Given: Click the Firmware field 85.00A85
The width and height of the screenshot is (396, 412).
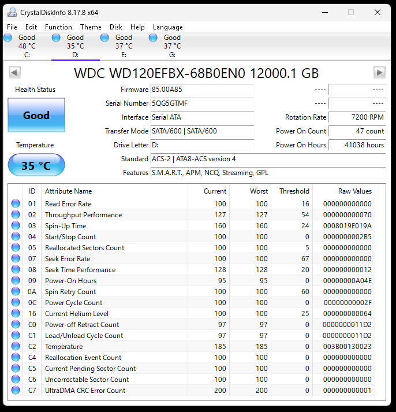Looking at the screenshot, I should [x=203, y=90].
